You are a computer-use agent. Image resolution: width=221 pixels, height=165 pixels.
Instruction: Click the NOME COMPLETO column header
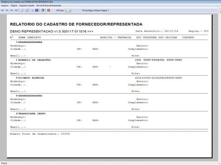pos(30,37)
